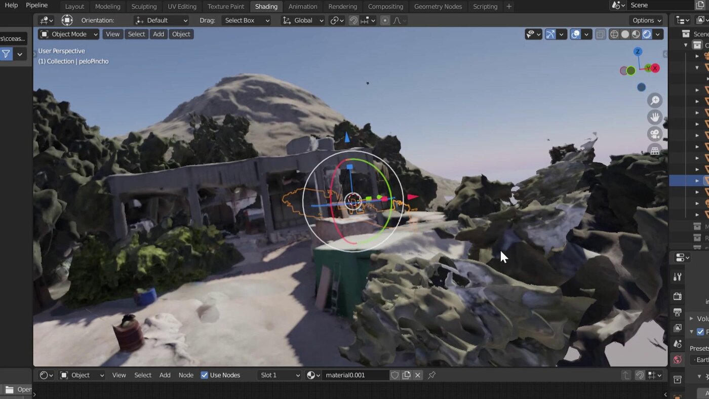
Task: Toggle viewport overlays button
Action: 575,34
